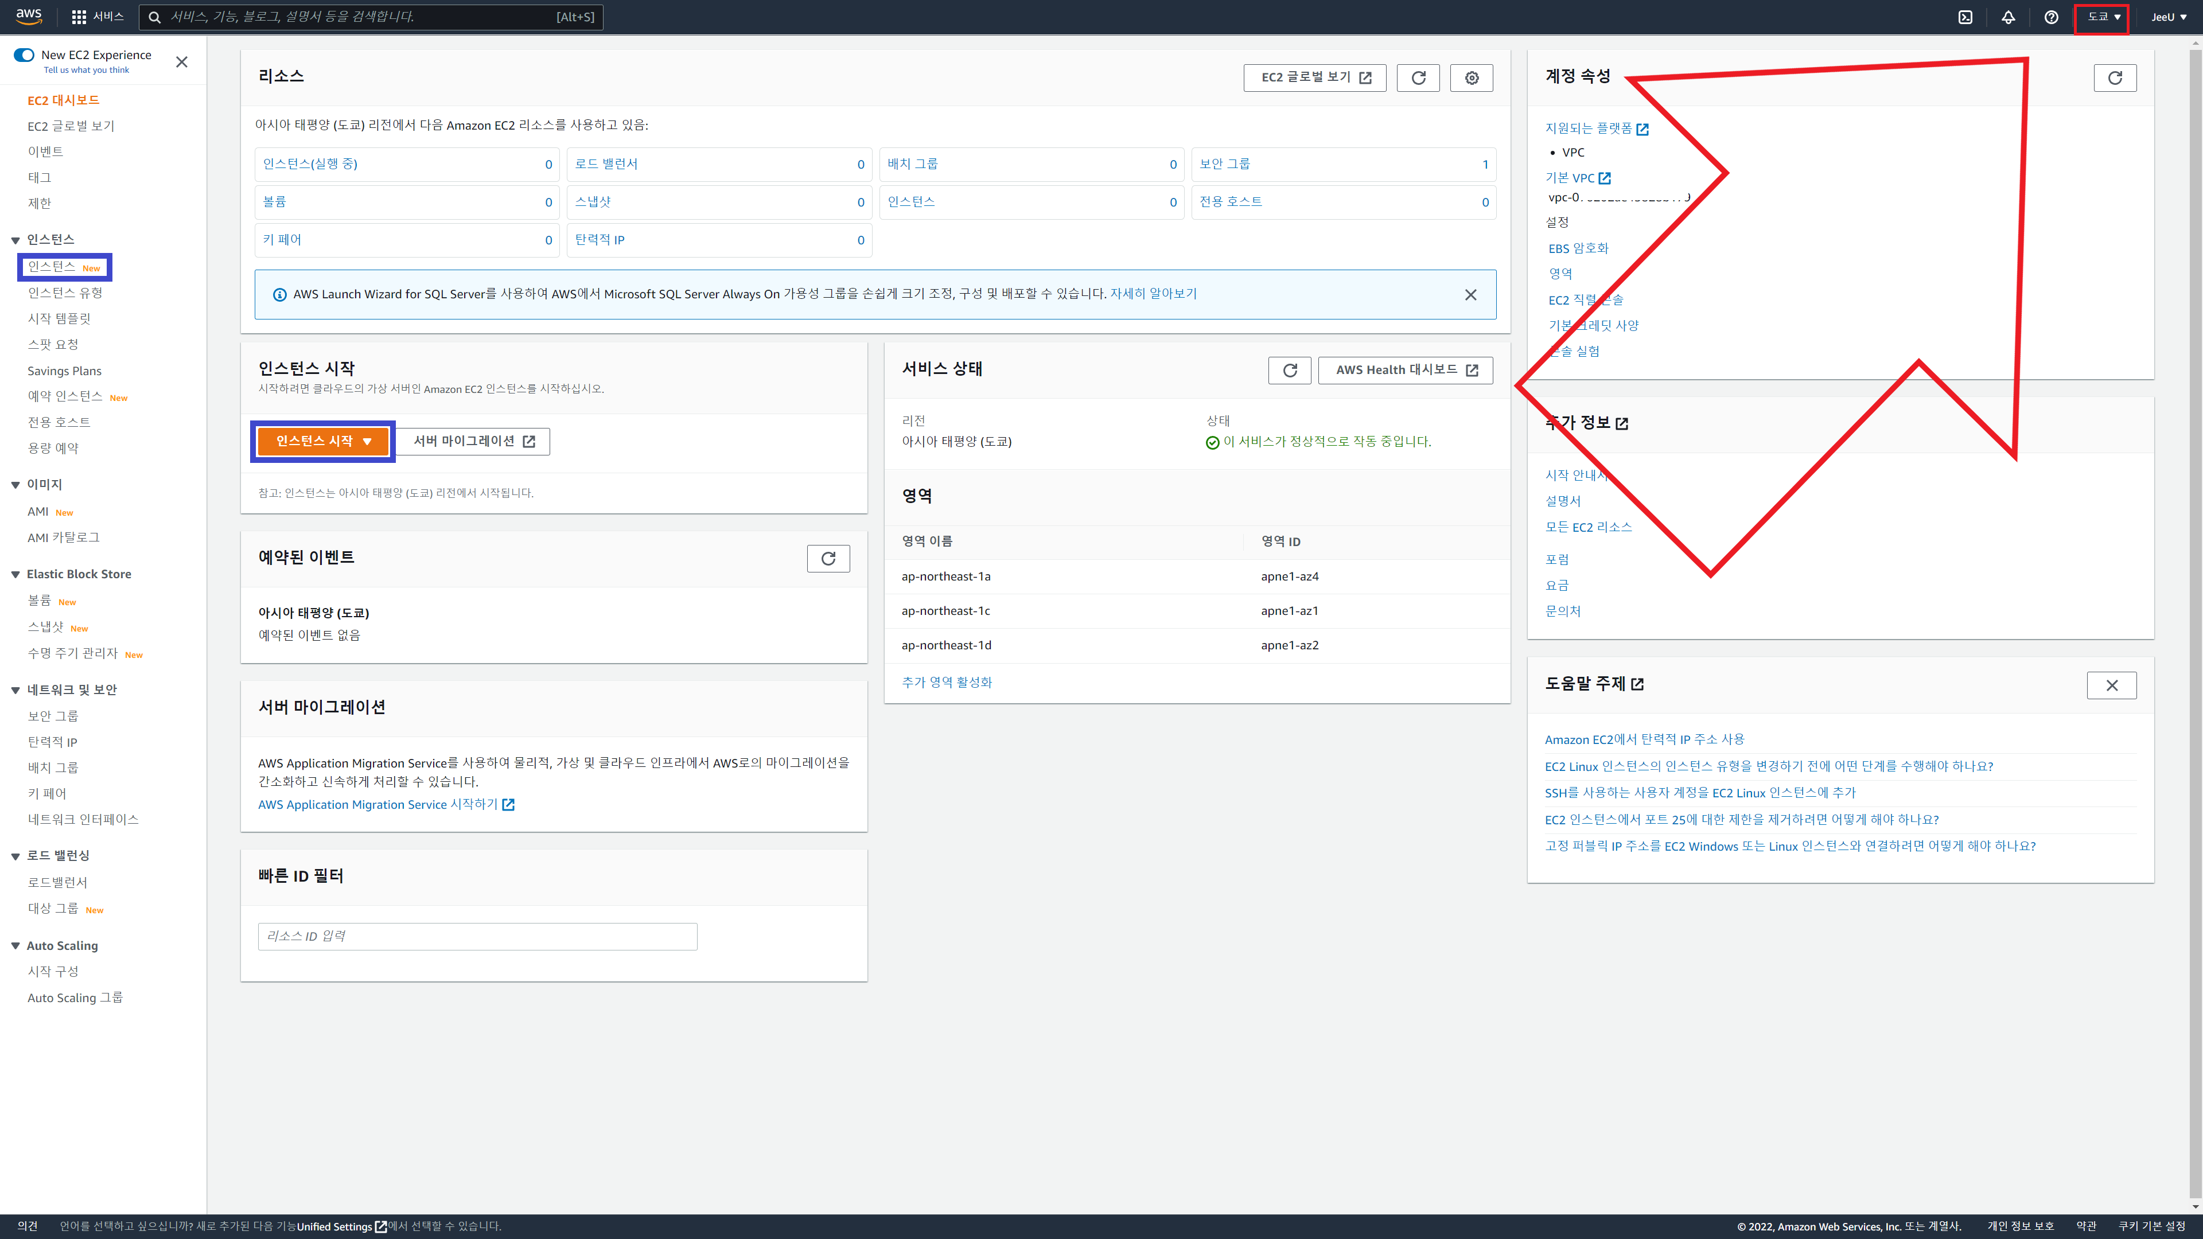Collapse the 네트워크 및 보안 sidebar section
The width and height of the screenshot is (2203, 1239).
click(x=15, y=690)
